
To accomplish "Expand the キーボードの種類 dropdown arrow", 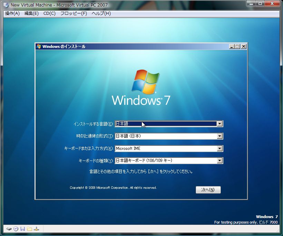I will (x=219, y=161).
